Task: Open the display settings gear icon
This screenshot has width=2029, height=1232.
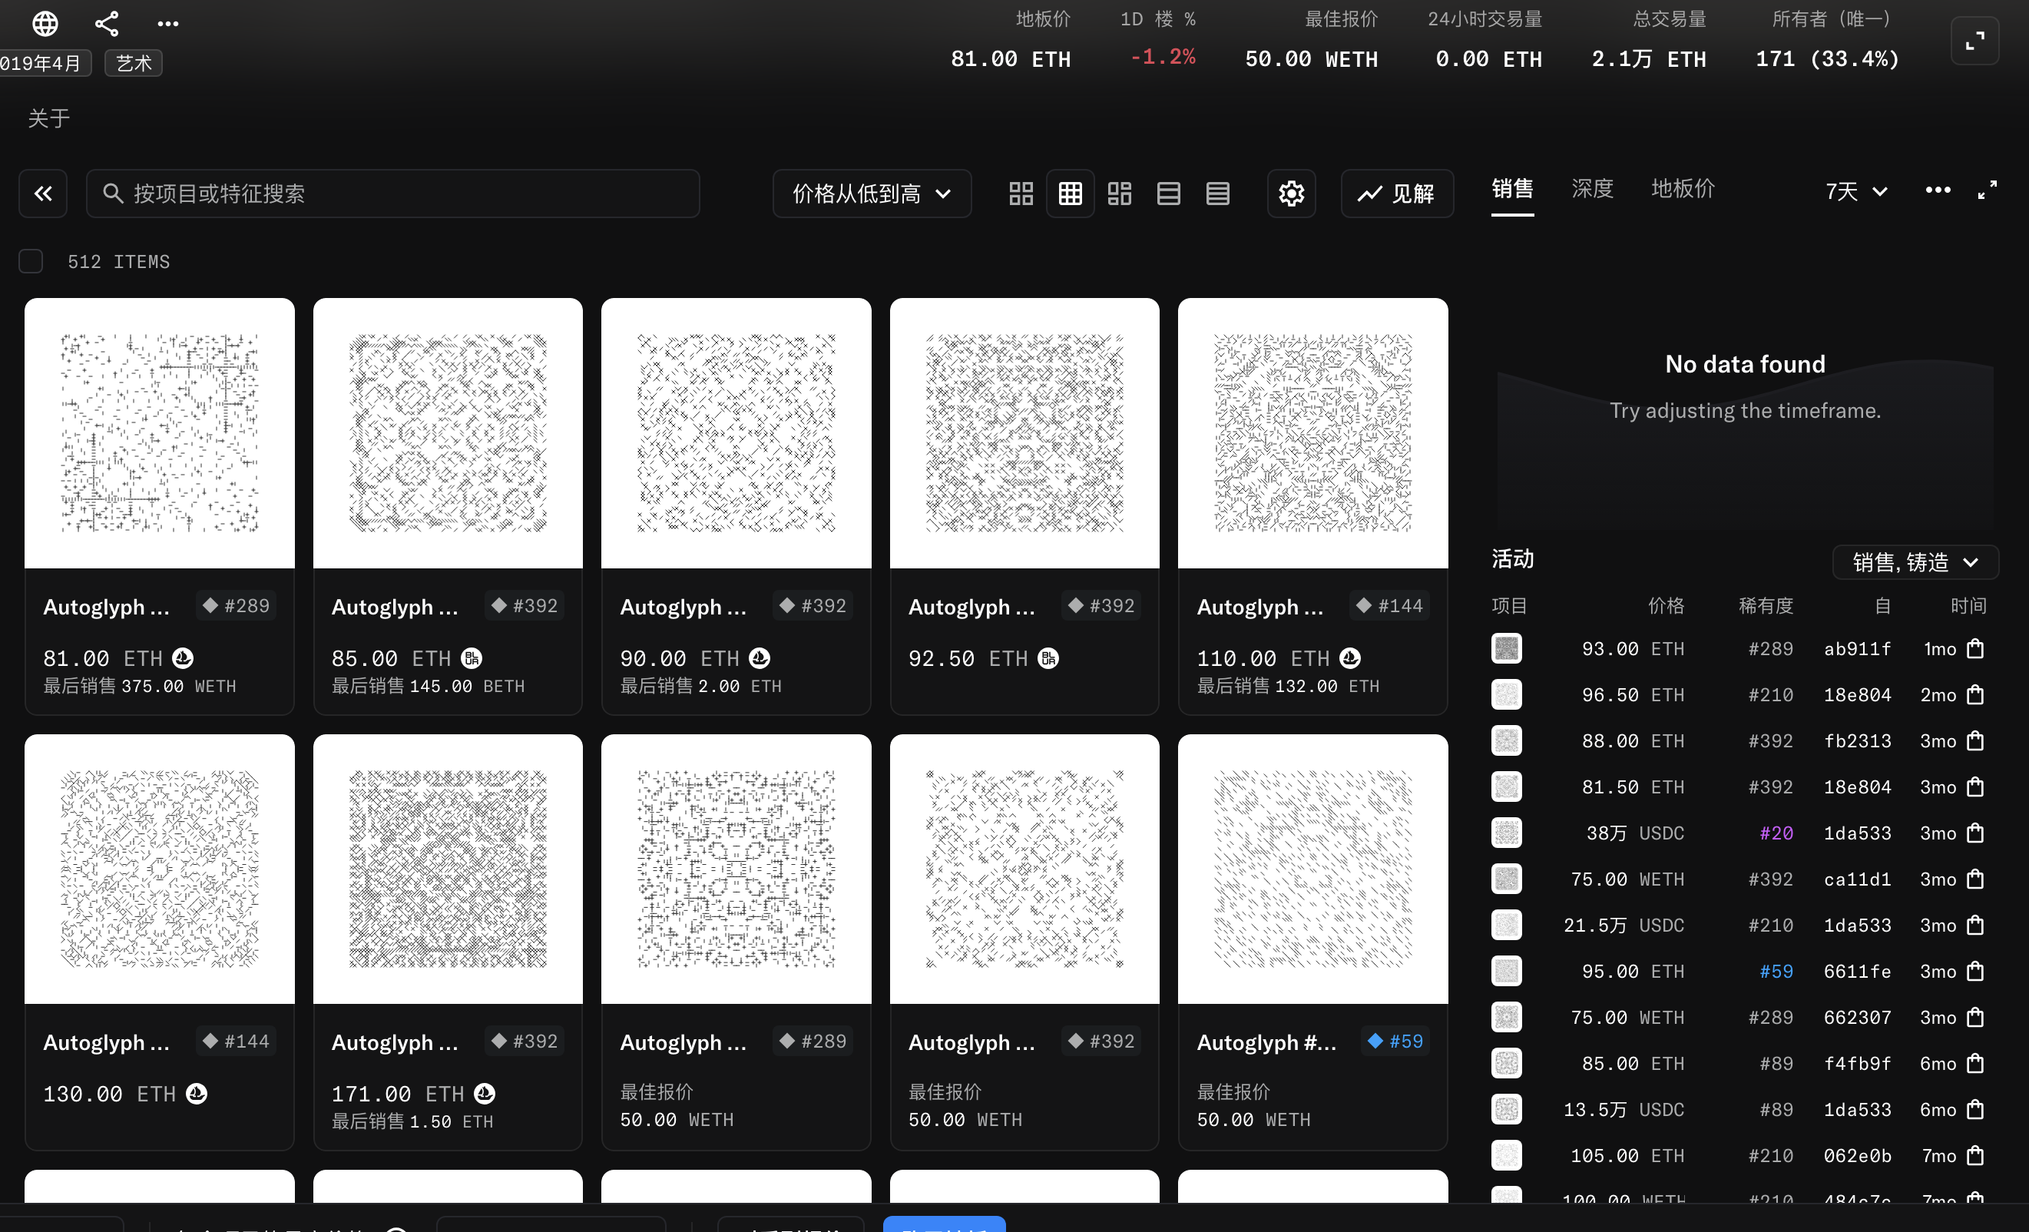Action: click(1291, 194)
